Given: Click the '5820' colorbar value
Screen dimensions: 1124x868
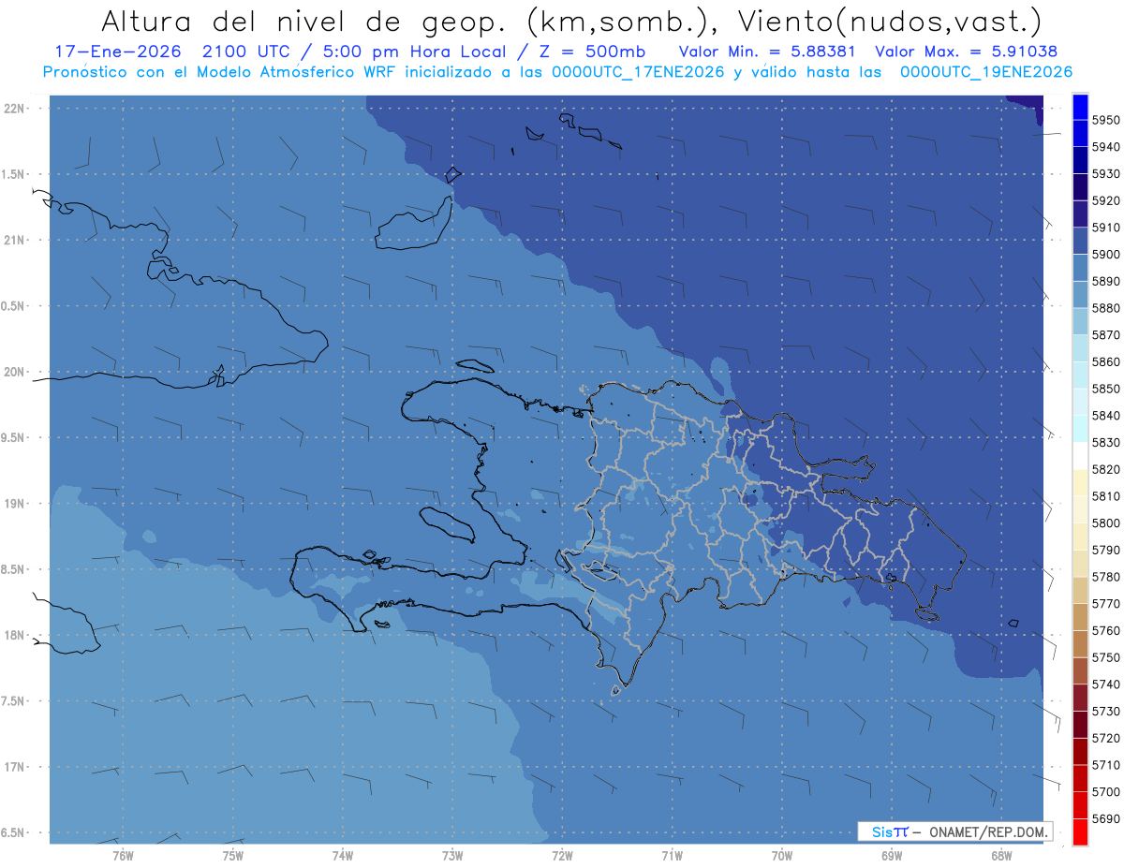Looking at the screenshot, I should coord(1106,469).
